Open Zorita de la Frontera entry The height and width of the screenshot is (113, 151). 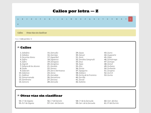tap(88, 75)
